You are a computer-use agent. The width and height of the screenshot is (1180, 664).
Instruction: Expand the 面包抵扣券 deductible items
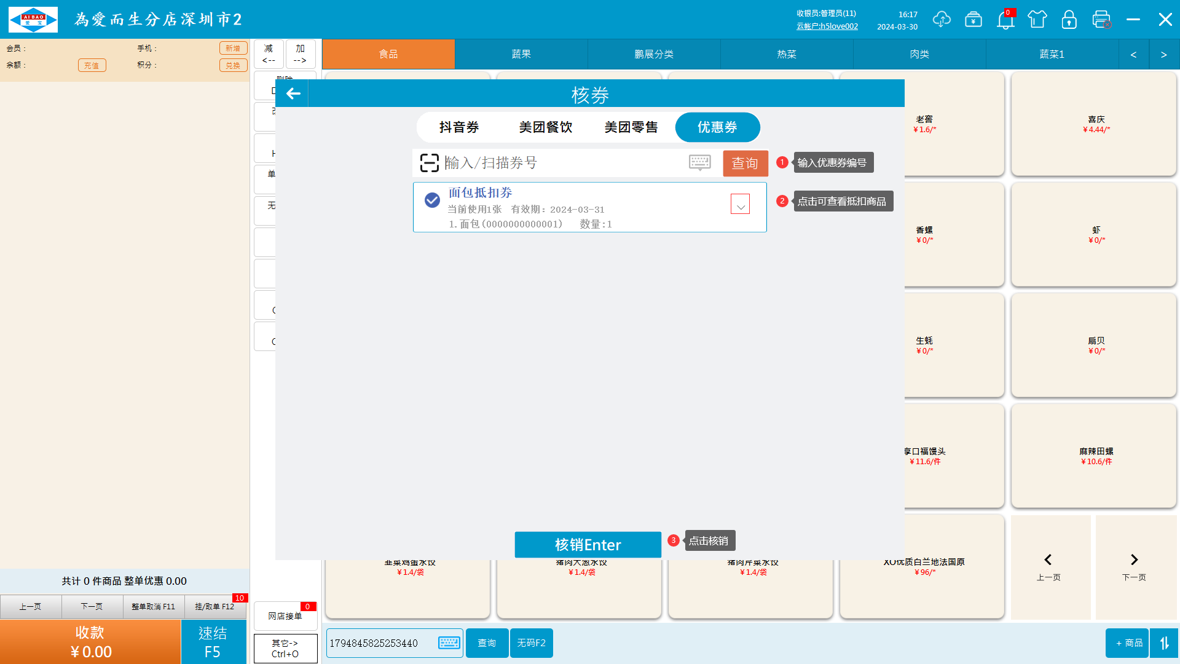740,204
